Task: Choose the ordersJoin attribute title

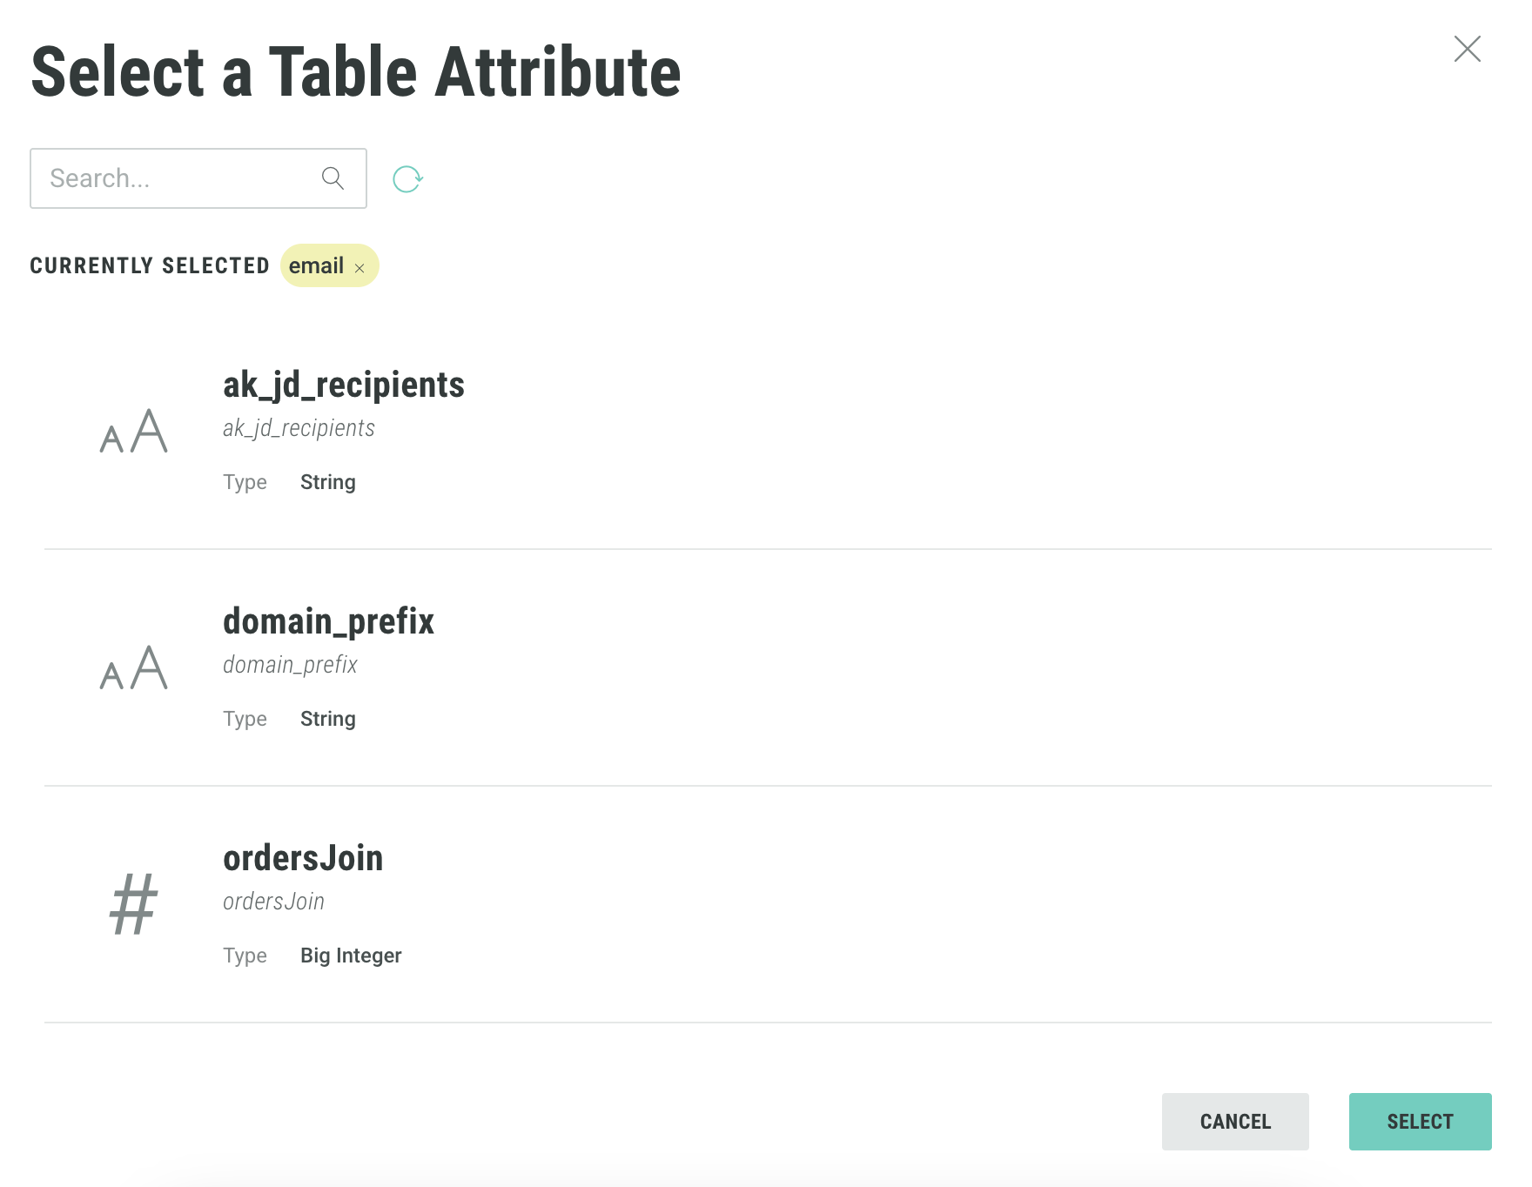Action: click(303, 858)
